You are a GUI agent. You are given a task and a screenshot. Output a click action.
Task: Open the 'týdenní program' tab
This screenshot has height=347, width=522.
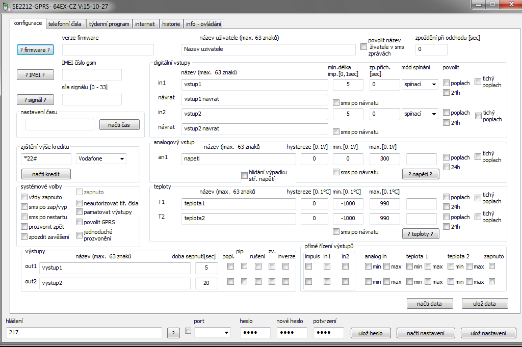(x=109, y=24)
